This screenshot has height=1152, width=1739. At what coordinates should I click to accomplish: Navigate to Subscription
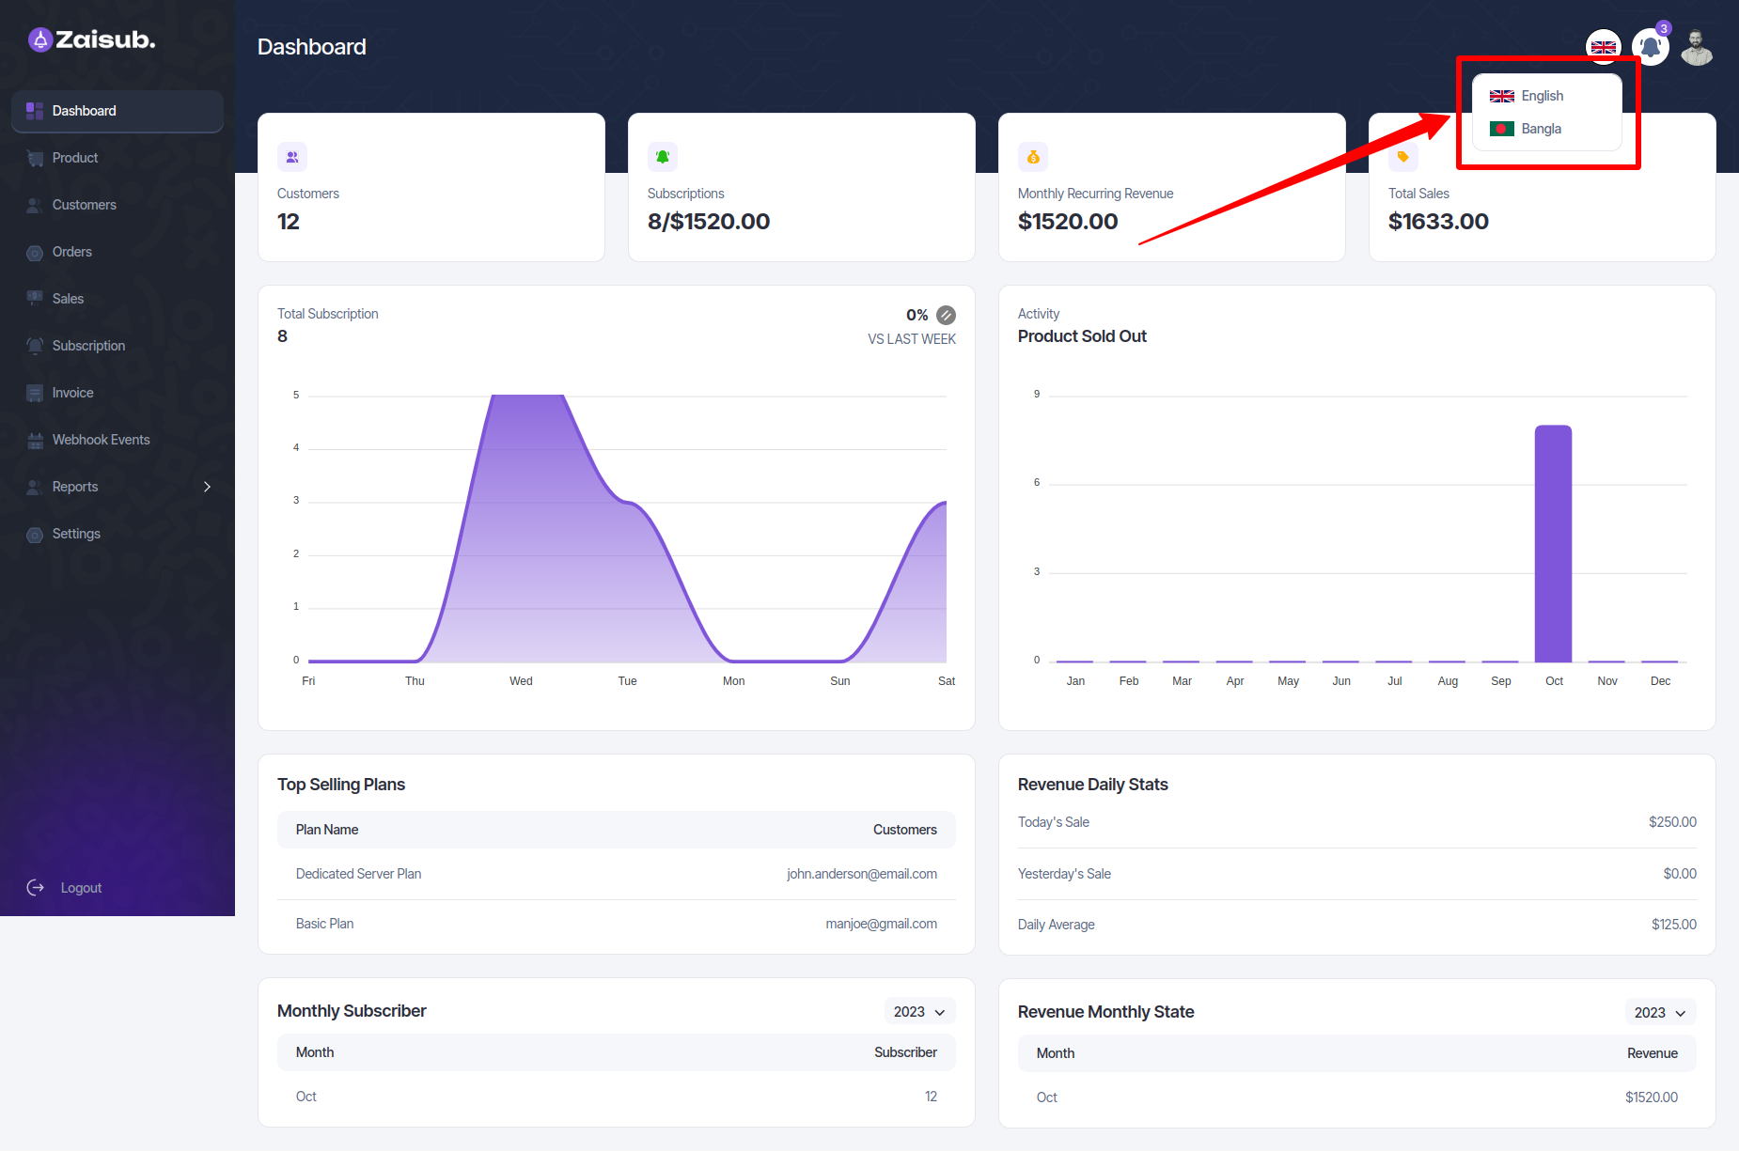tap(88, 346)
